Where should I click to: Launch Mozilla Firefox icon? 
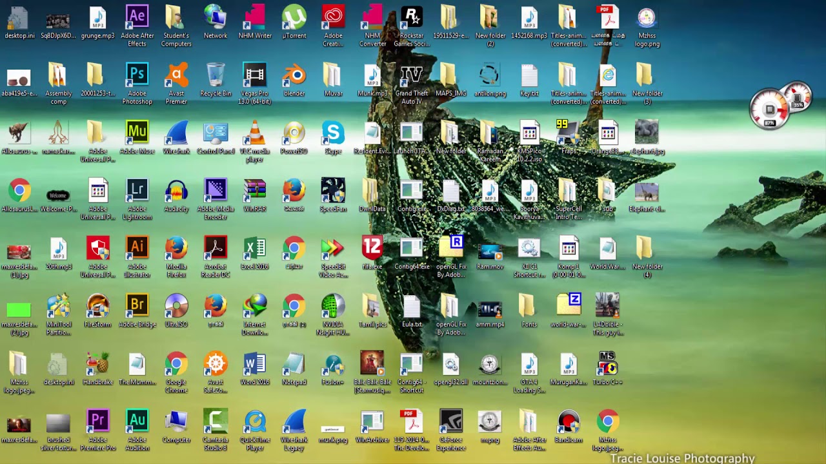point(176,257)
